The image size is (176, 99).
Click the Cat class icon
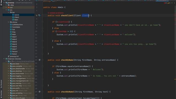11,29
